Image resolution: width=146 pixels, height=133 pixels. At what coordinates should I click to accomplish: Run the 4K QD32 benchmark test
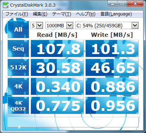pos(18,105)
